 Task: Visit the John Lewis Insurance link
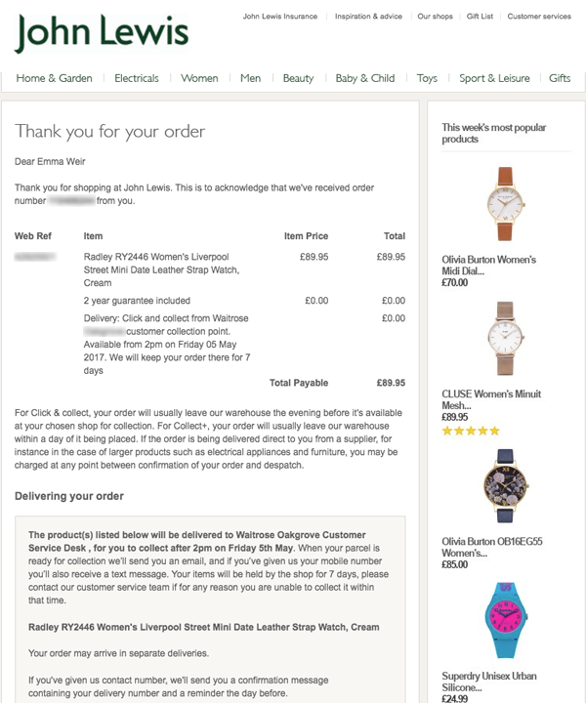click(280, 17)
